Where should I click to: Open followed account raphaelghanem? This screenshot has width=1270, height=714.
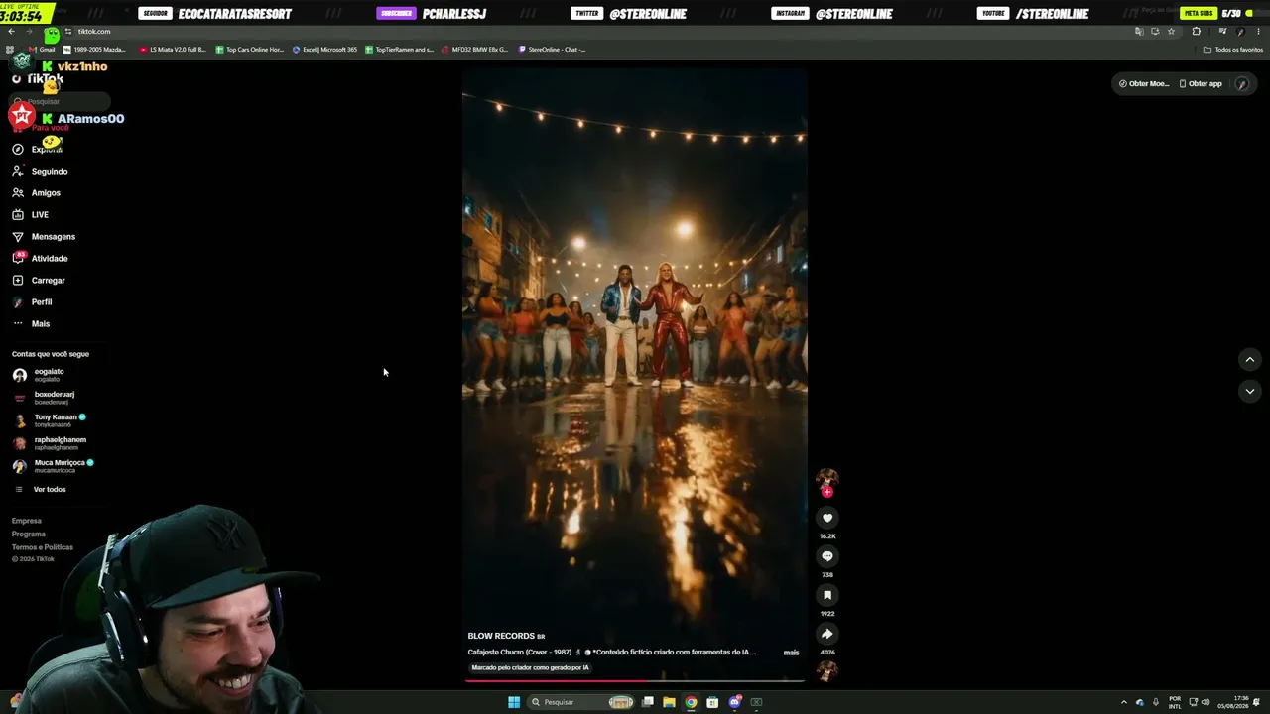coord(50,443)
